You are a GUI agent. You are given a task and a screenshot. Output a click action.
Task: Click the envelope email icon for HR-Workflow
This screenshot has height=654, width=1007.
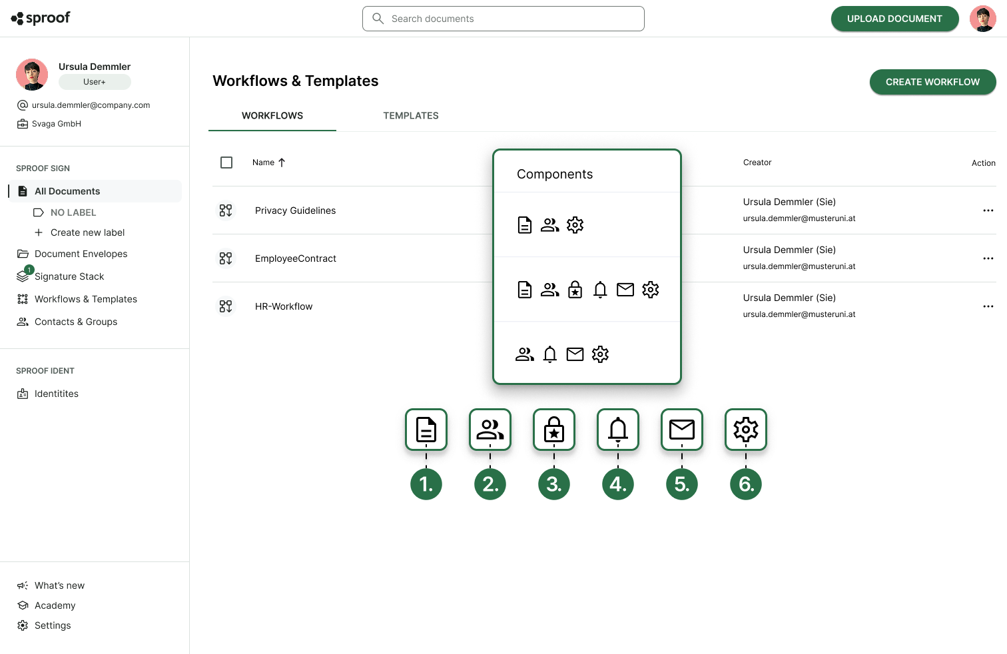coord(575,354)
